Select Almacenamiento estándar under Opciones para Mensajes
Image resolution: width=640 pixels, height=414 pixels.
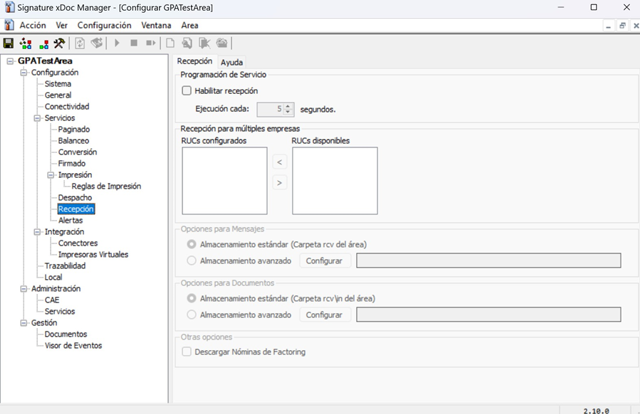(191, 244)
